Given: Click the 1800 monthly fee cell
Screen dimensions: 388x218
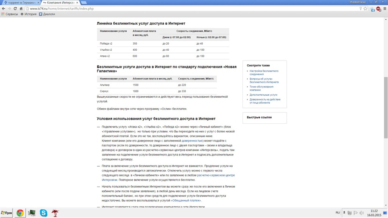Looking at the screenshot, I should pyautogui.click(x=136, y=91).
